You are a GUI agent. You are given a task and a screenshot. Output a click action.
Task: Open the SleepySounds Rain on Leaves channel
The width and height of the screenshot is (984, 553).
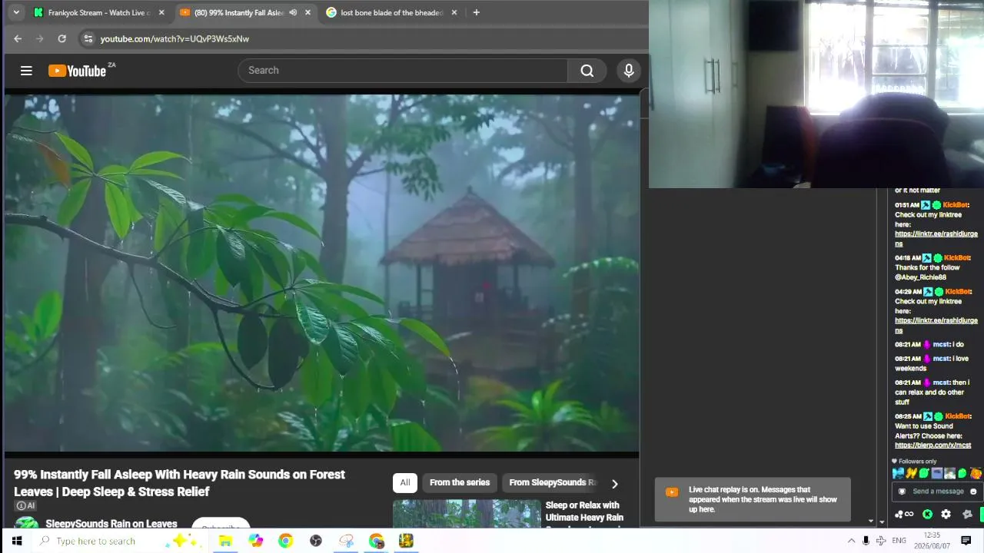(x=111, y=523)
